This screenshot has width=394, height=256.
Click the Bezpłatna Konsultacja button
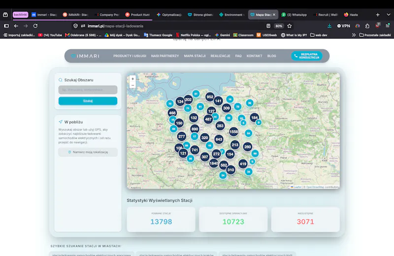pyautogui.click(x=307, y=56)
